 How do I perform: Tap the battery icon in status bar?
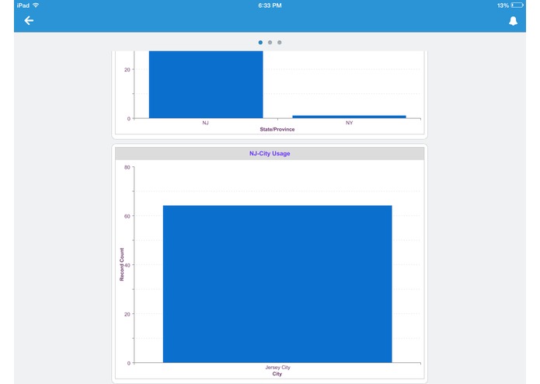click(x=517, y=5)
